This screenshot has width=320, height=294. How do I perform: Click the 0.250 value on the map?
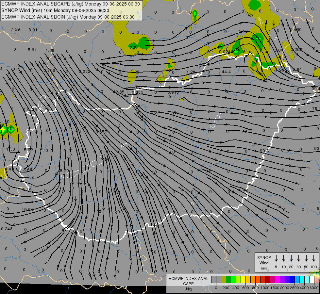[x=296, y=50]
